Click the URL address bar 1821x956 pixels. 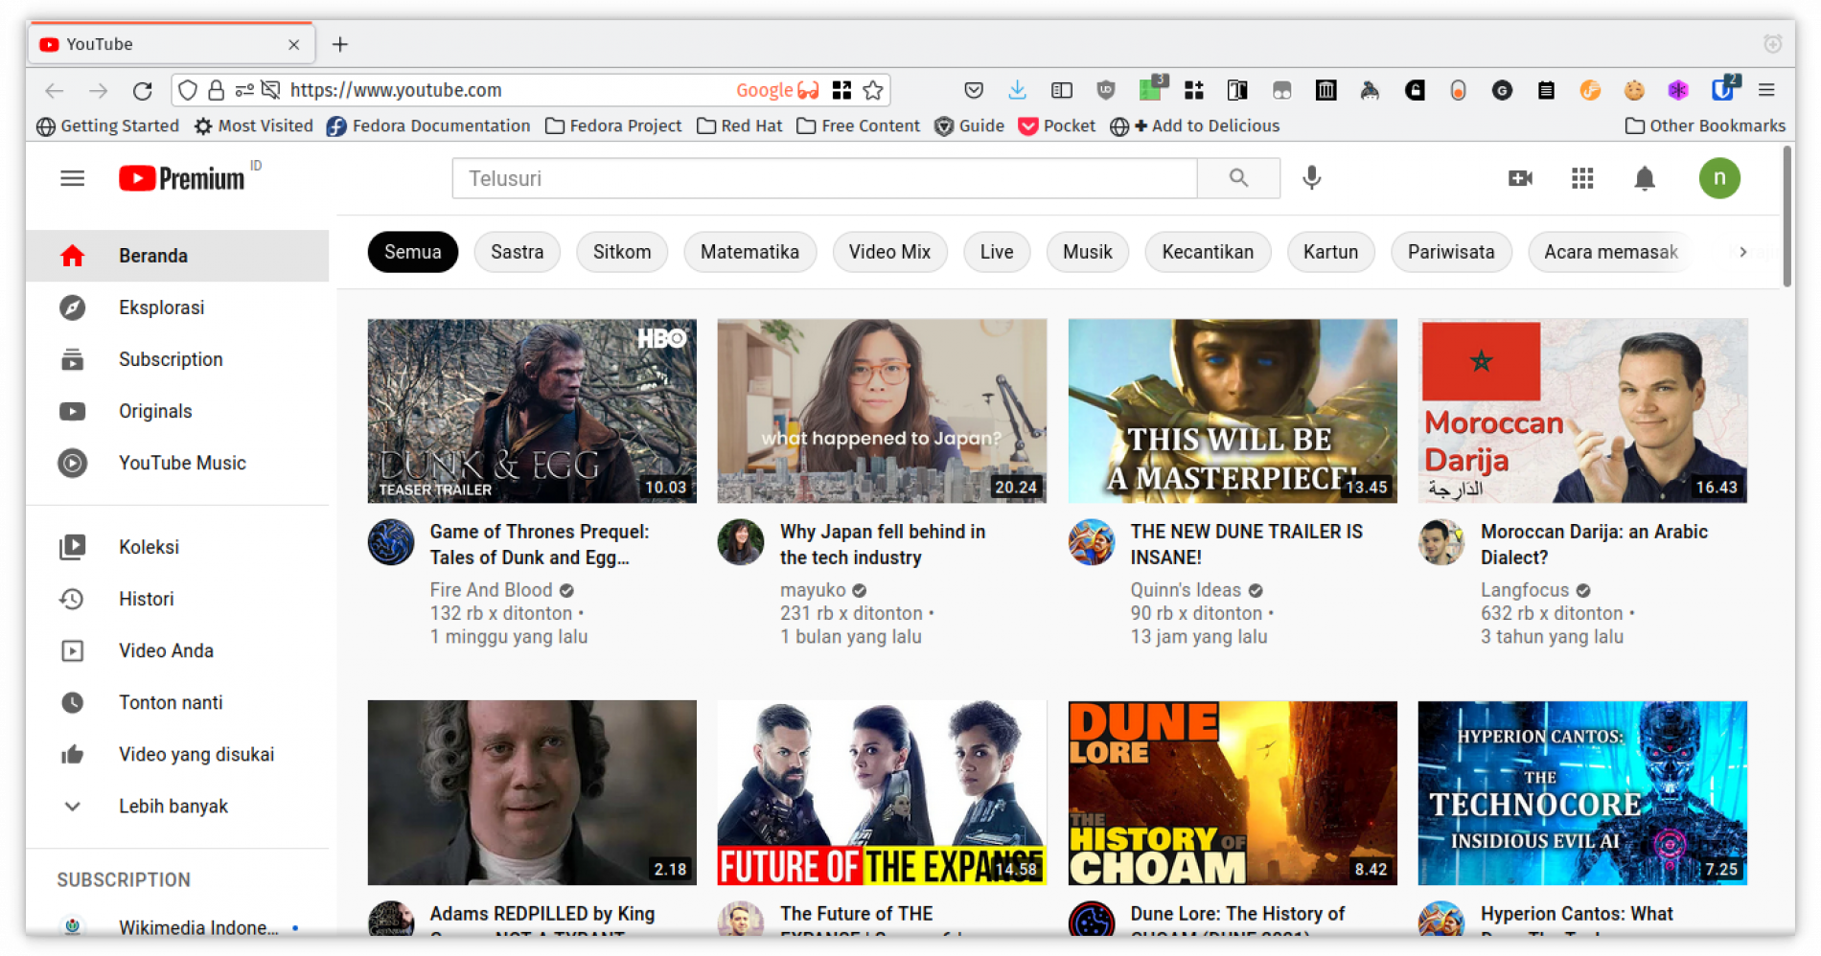[508, 90]
